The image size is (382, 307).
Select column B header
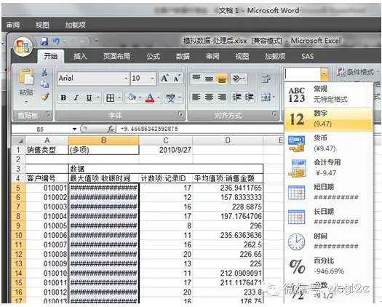(103, 140)
